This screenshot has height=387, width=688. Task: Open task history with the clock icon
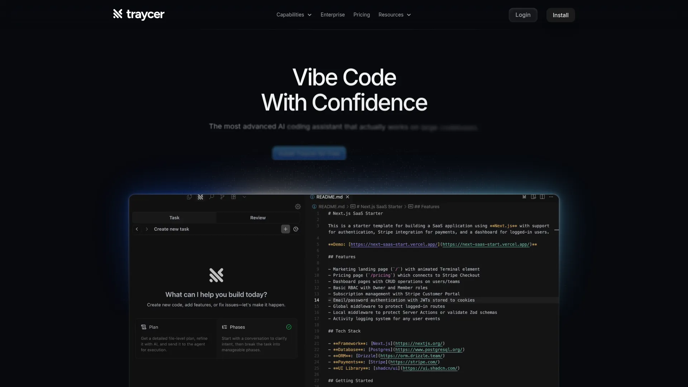tap(296, 229)
